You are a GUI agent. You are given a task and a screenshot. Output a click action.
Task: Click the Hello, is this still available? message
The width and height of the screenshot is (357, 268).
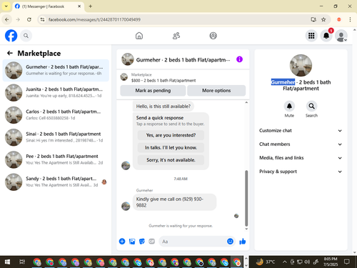click(x=164, y=106)
